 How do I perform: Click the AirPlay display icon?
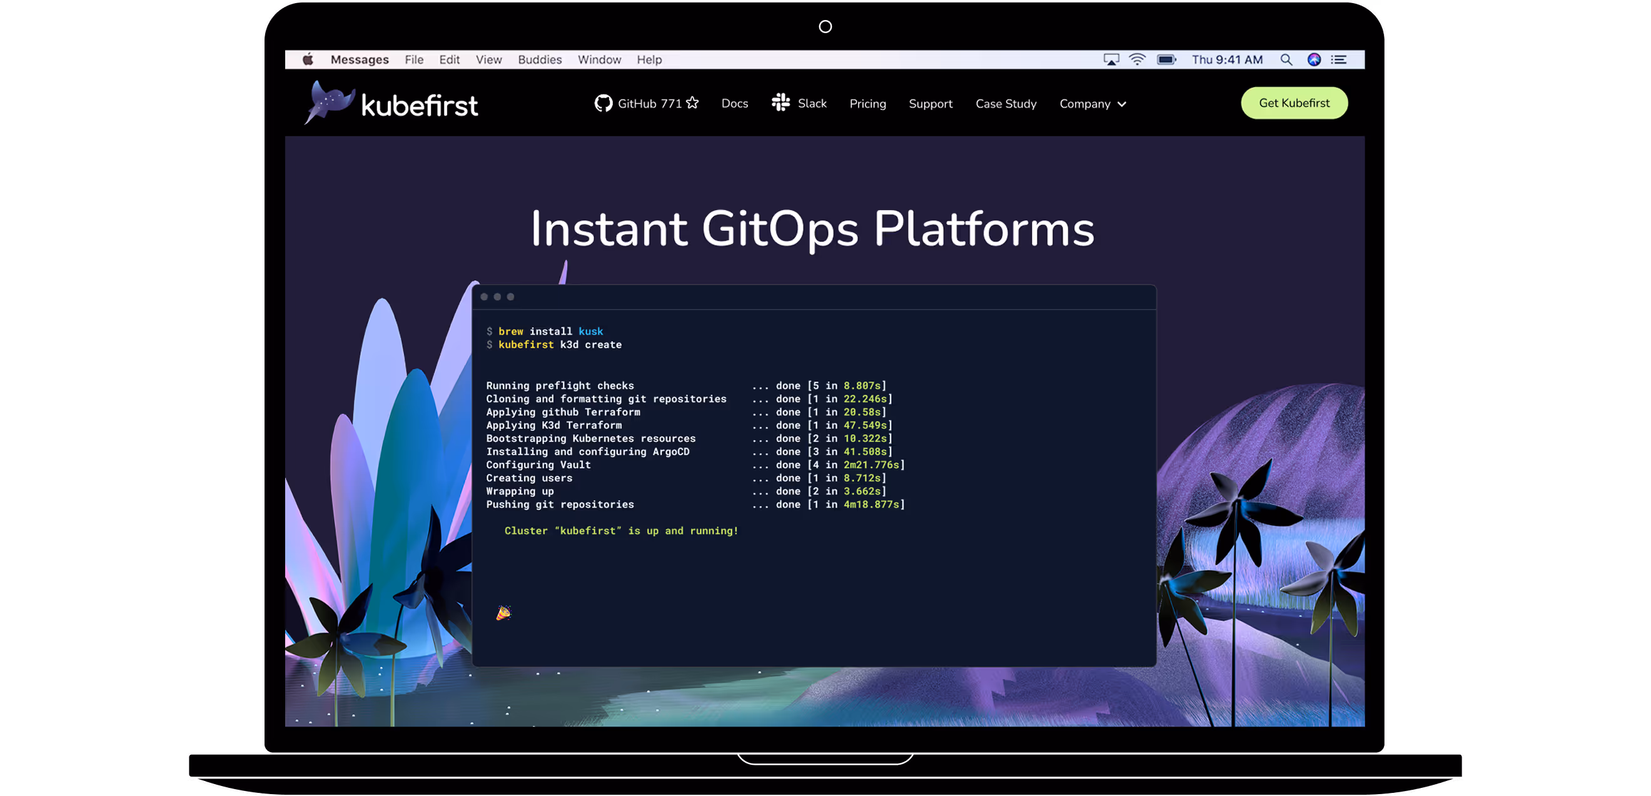point(1111,59)
